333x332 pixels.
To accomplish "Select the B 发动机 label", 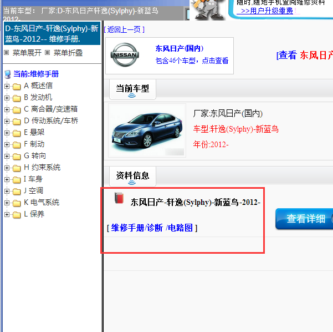I will click(38, 98).
